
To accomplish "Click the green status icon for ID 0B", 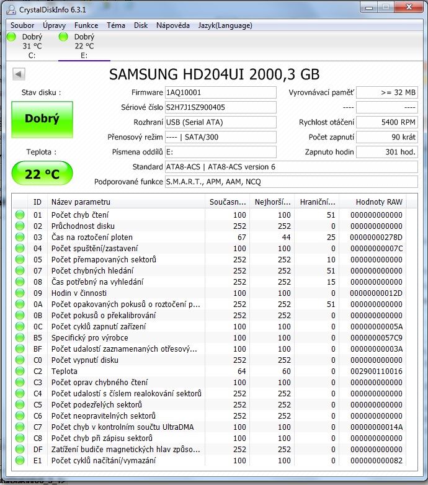I will [x=20, y=315].
